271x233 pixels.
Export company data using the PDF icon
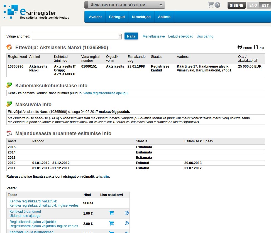pos(256,47)
